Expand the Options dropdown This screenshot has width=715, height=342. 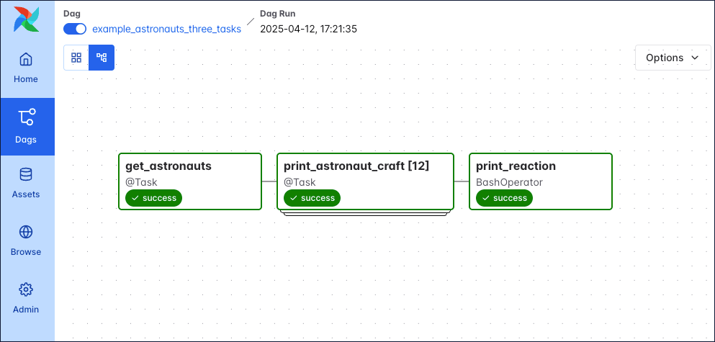point(673,58)
